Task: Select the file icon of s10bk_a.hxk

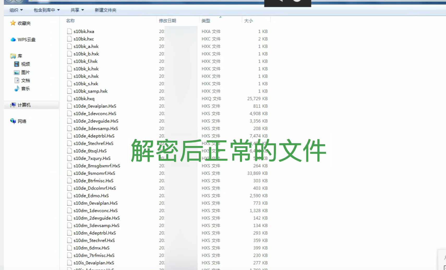Action: pyautogui.click(x=69, y=46)
